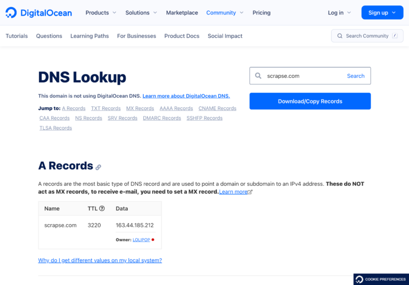This screenshot has height=285, width=409.
Task: Expand the Solutions dropdown menu
Action: click(141, 12)
